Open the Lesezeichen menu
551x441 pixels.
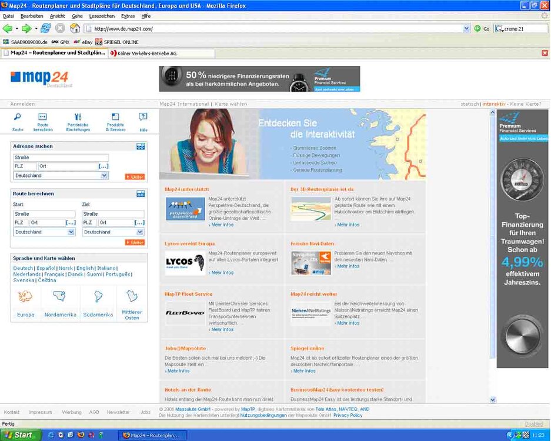(x=102, y=16)
